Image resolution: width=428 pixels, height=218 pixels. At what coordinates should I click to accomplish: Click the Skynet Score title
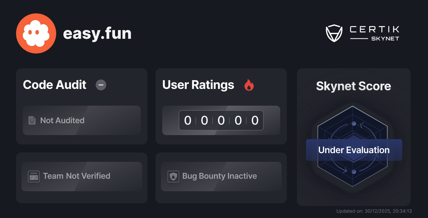pos(353,86)
